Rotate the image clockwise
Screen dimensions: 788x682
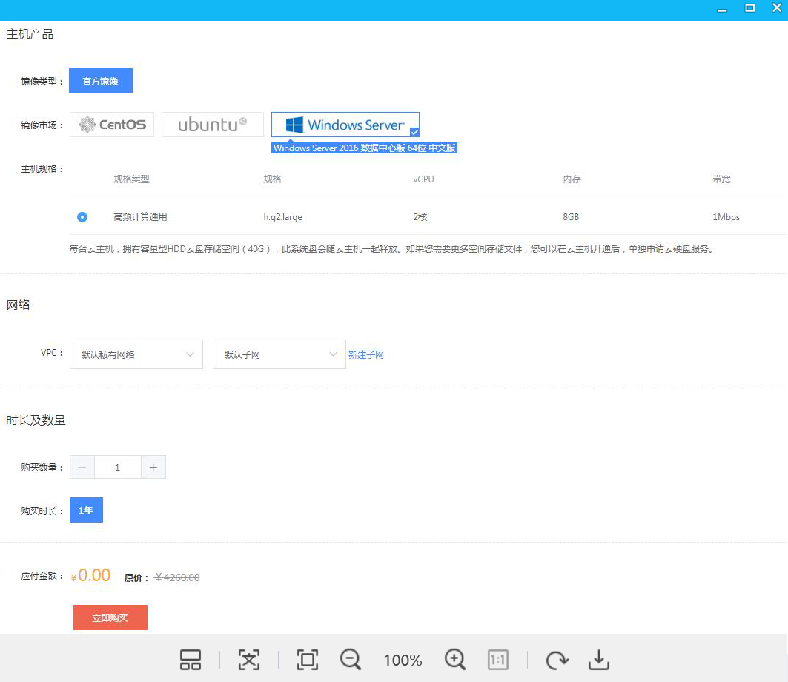pos(557,660)
